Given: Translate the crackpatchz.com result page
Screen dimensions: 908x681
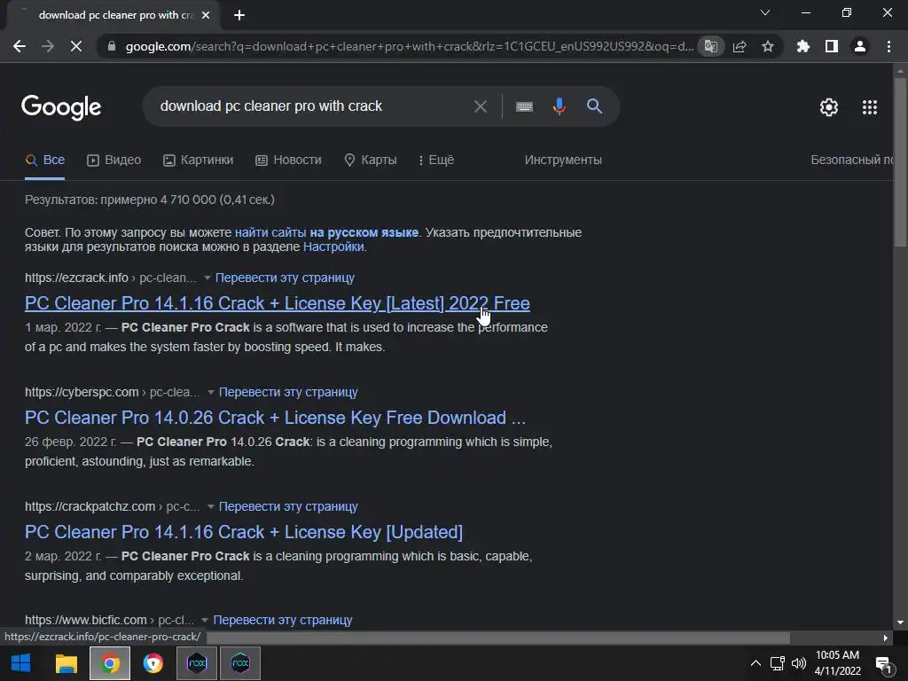Looking at the screenshot, I should click(x=288, y=506).
